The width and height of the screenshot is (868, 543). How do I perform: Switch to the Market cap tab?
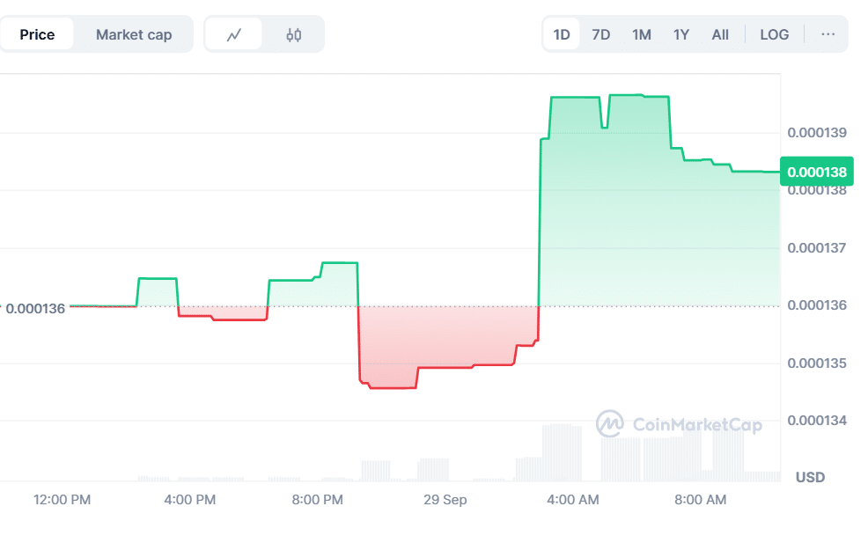pyautogui.click(x=134, y=35)
